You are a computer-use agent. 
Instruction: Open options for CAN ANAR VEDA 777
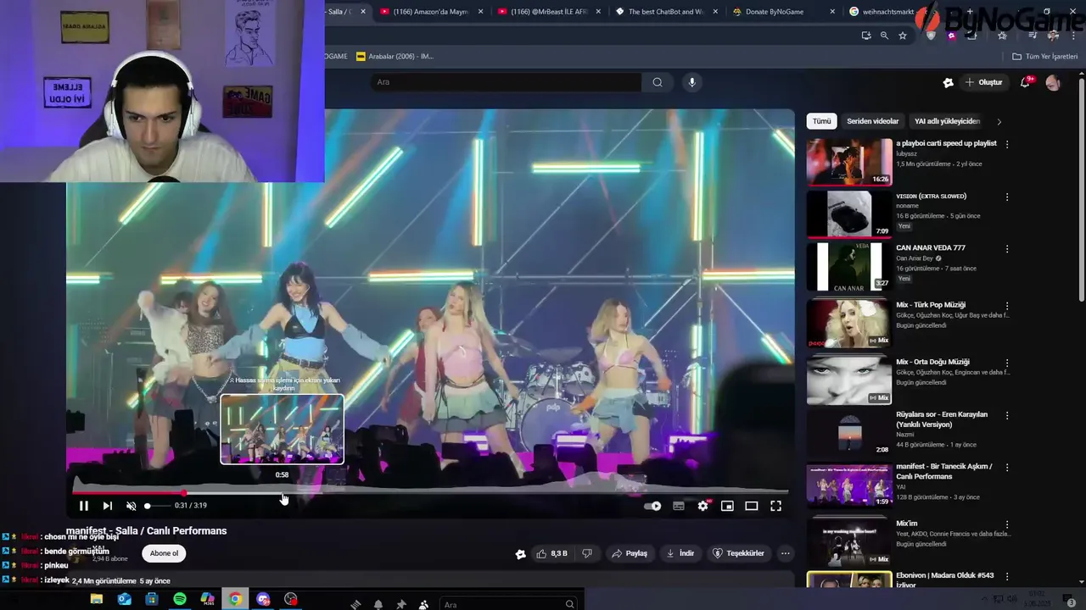click(1007, 249)
